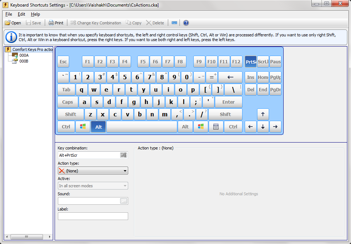Screen dimensions: 351x244
Task: Click the Esc key
Action: point(63,62)
